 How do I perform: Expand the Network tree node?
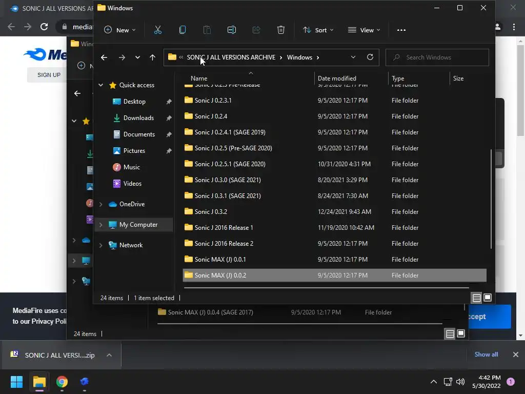pyautogui.click(x=101, y=245)
